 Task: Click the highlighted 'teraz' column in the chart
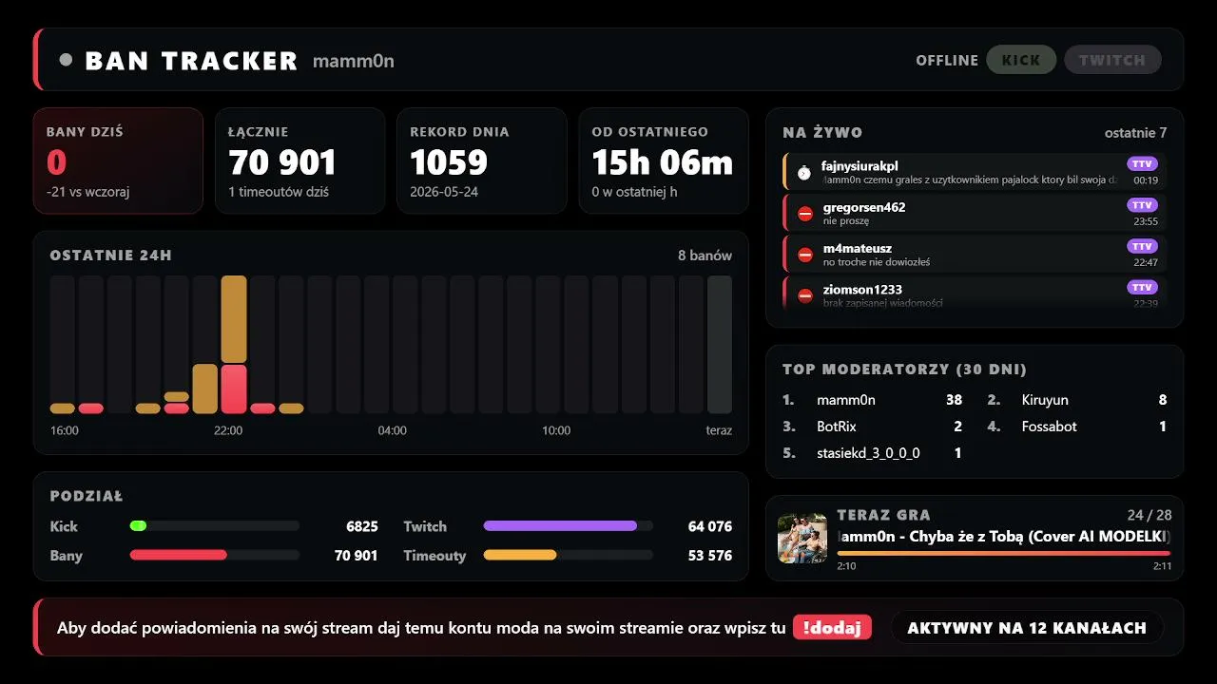coord(720,345)
